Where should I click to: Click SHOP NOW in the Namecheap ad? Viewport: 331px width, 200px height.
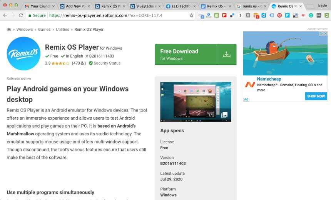tap(316, 96)
